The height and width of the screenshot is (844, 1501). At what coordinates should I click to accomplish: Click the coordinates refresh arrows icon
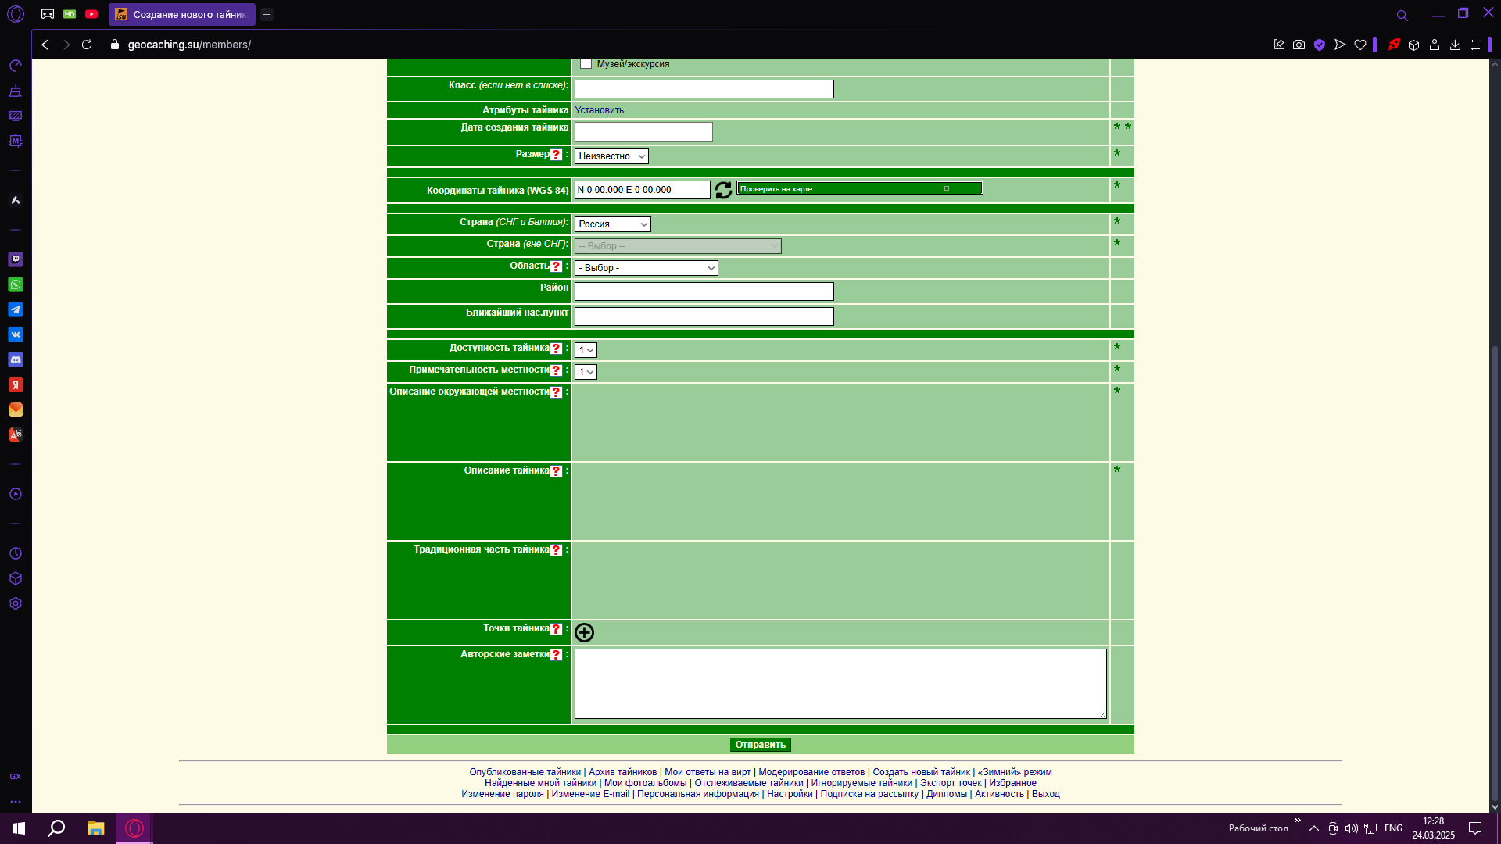pos(723,190)
